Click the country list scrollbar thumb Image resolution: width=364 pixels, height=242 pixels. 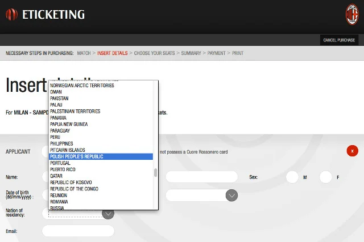click(x=155, y=173)
